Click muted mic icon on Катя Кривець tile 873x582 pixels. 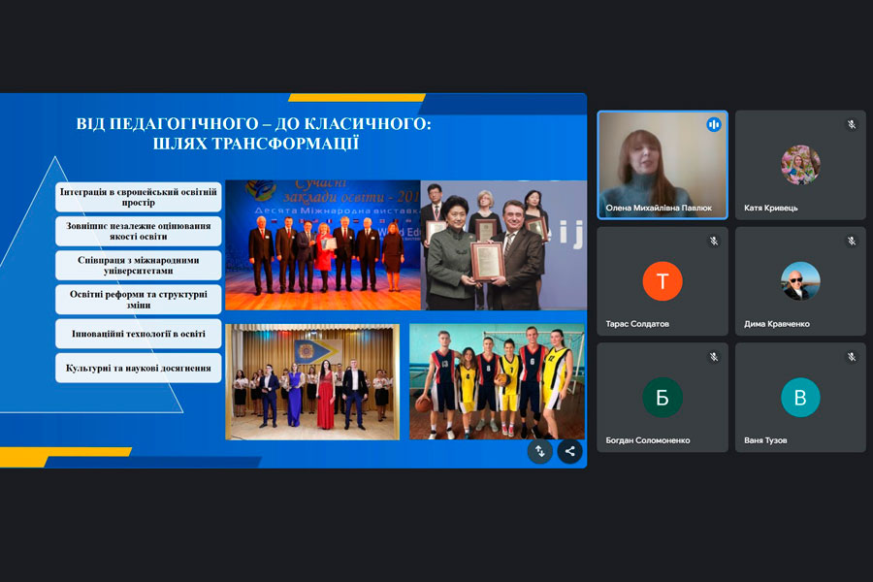click(852, 125)
